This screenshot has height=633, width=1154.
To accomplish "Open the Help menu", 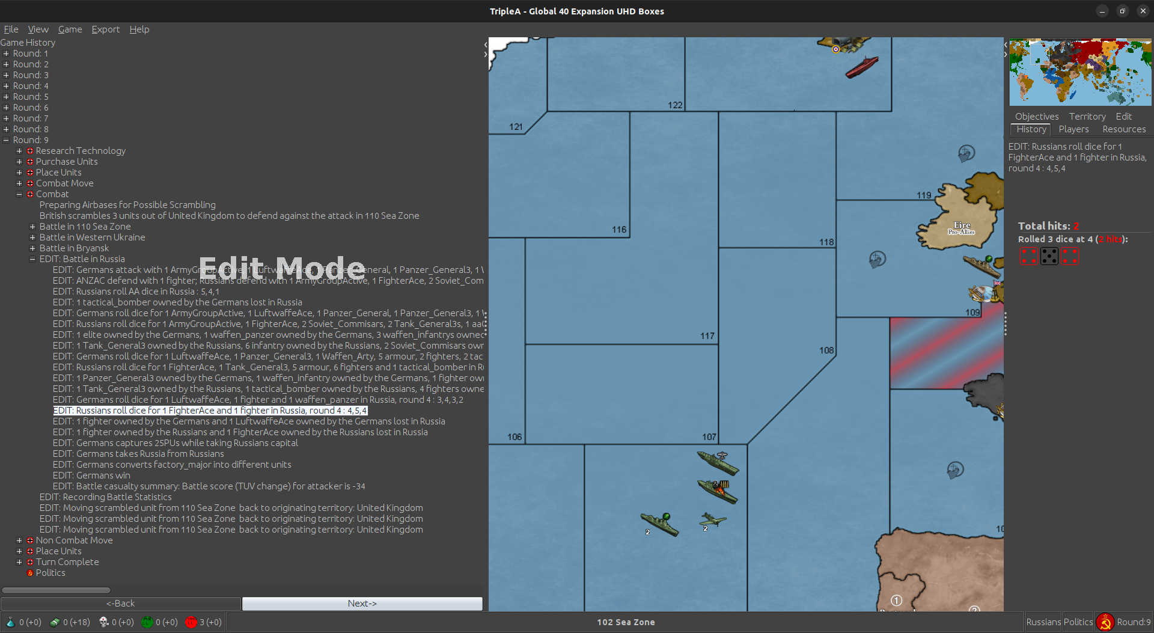I will [139, 29].
